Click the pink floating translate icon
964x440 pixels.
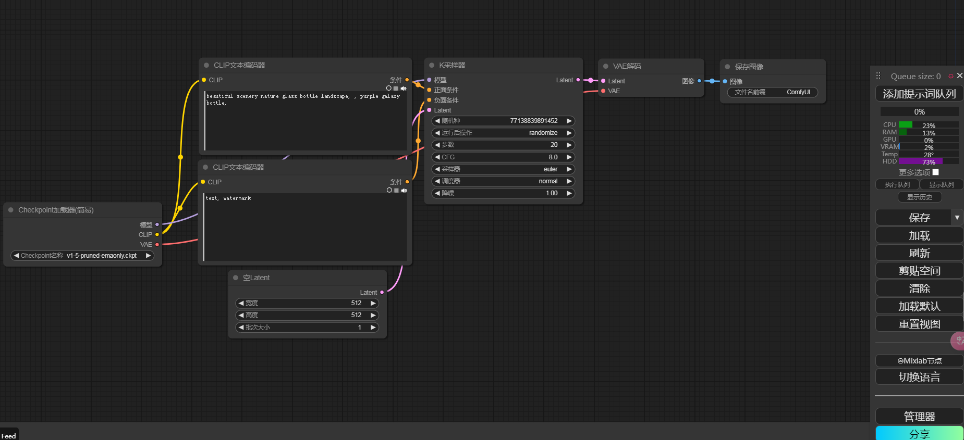[958, 341]
